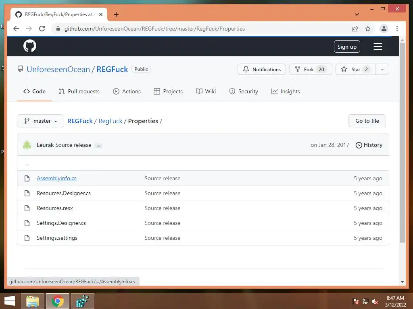Click the scrollbar down arrow
413x309 pixels.
(402, 282)
